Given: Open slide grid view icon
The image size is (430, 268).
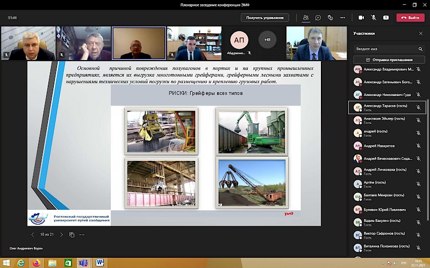Looking at the screenshot, I should point(71,235).
